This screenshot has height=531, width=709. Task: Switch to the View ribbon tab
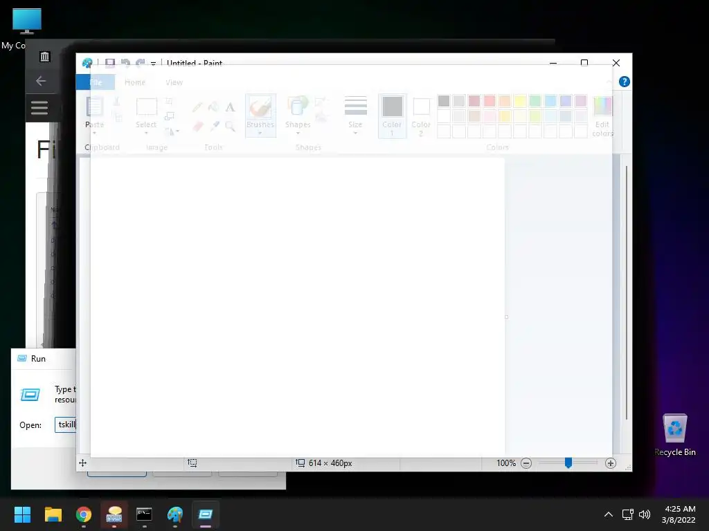click(174, 82)
